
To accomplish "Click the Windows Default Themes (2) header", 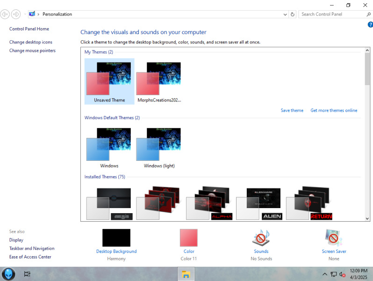I will click(x=112, y=118).
